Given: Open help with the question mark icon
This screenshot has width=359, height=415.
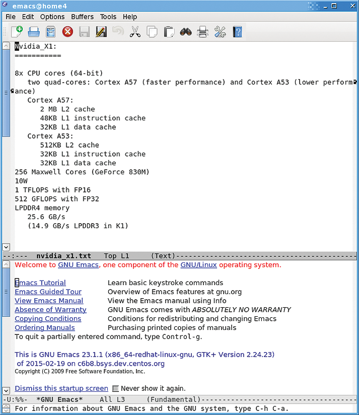Looking at the screenshot, I should click(x=238, y=32).
